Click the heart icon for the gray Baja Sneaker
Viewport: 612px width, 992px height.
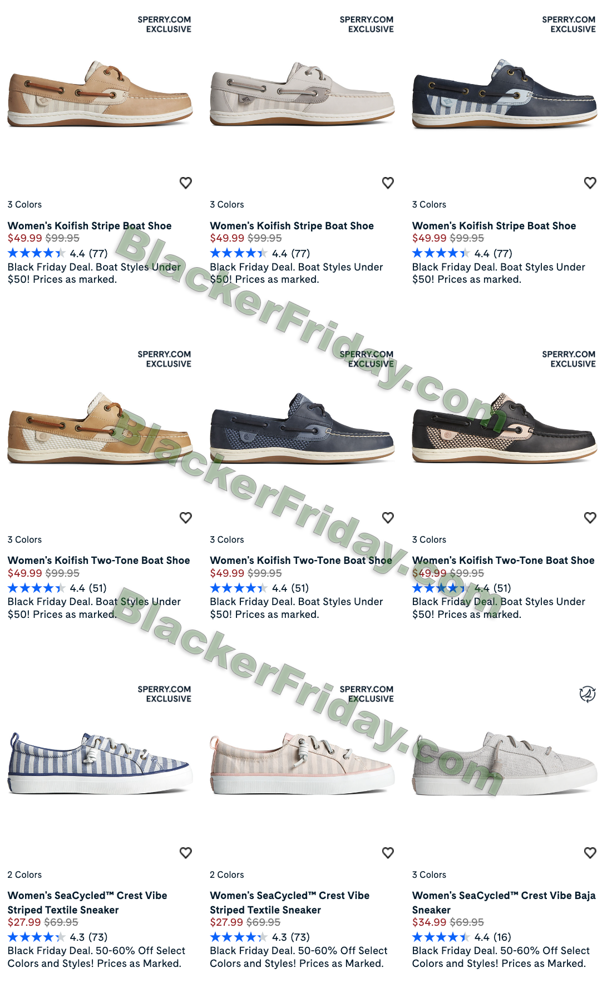coord(590,853)
